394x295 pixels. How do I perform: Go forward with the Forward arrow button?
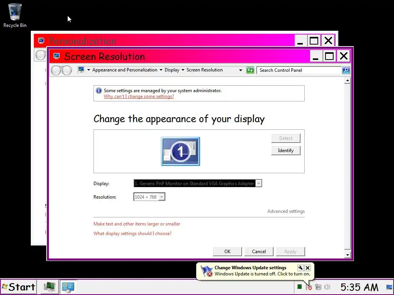pyautogui.click(x=67, y=70)
